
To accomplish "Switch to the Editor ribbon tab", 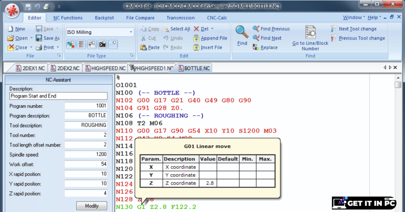I will [x=34, y=18].
